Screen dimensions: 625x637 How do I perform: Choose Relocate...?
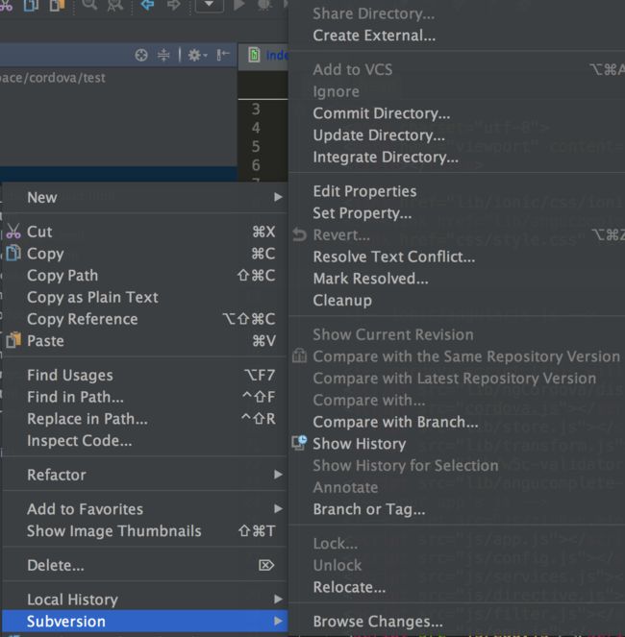457,587
